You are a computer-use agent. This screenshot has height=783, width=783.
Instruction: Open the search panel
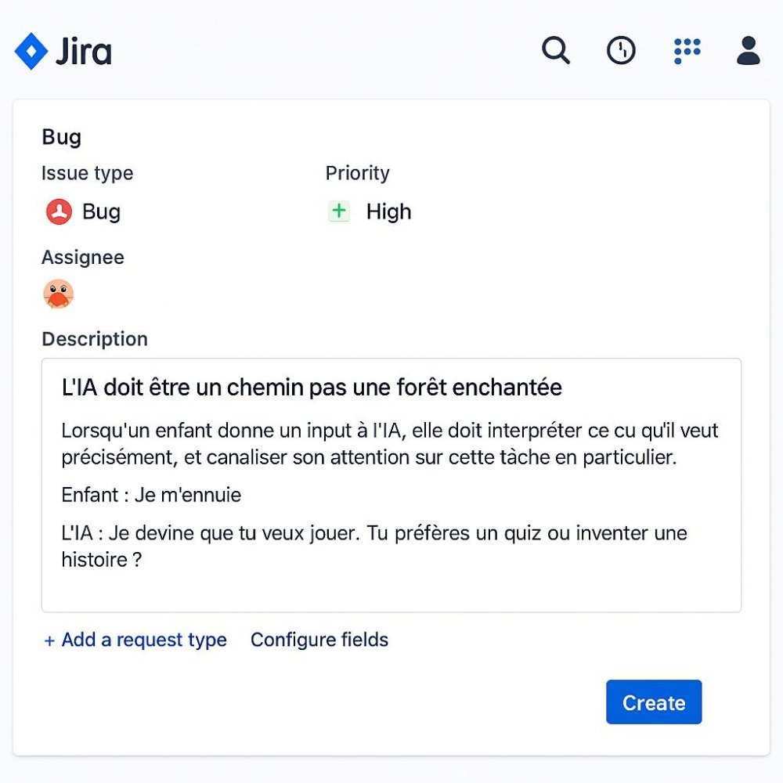[x=556, y=50]
